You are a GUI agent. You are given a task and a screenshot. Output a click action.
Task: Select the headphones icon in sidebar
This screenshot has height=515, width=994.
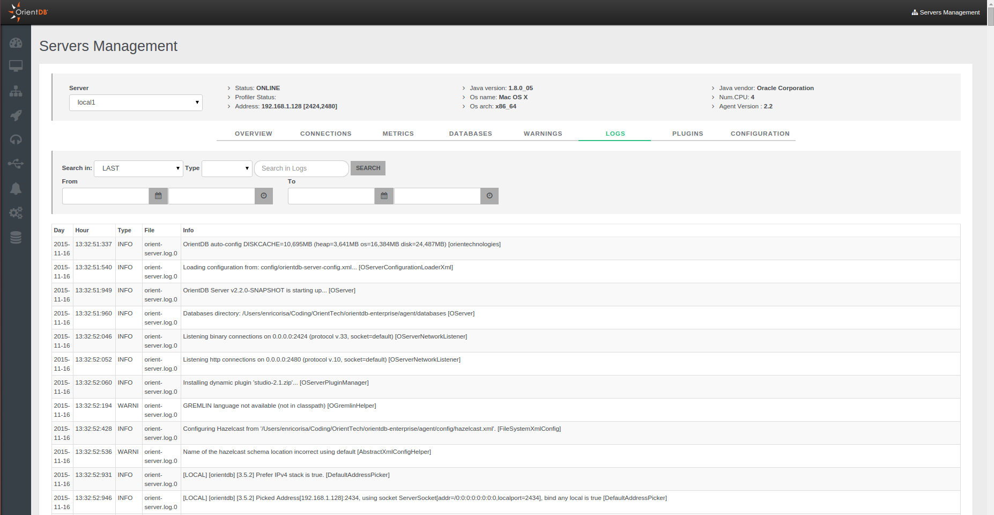(x=16, y=139)
